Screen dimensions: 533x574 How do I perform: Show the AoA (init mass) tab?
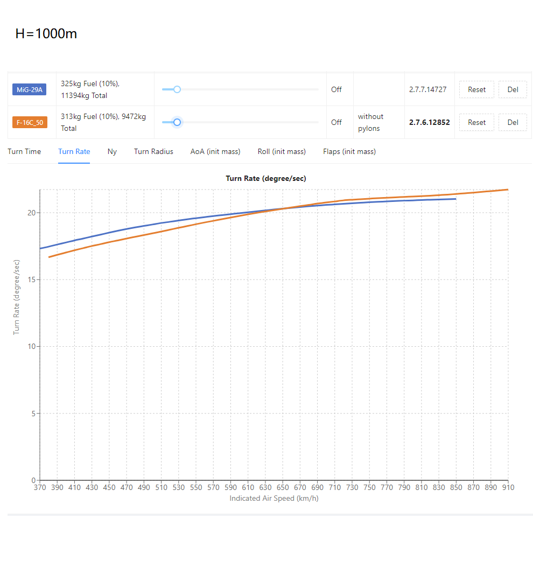215,151
